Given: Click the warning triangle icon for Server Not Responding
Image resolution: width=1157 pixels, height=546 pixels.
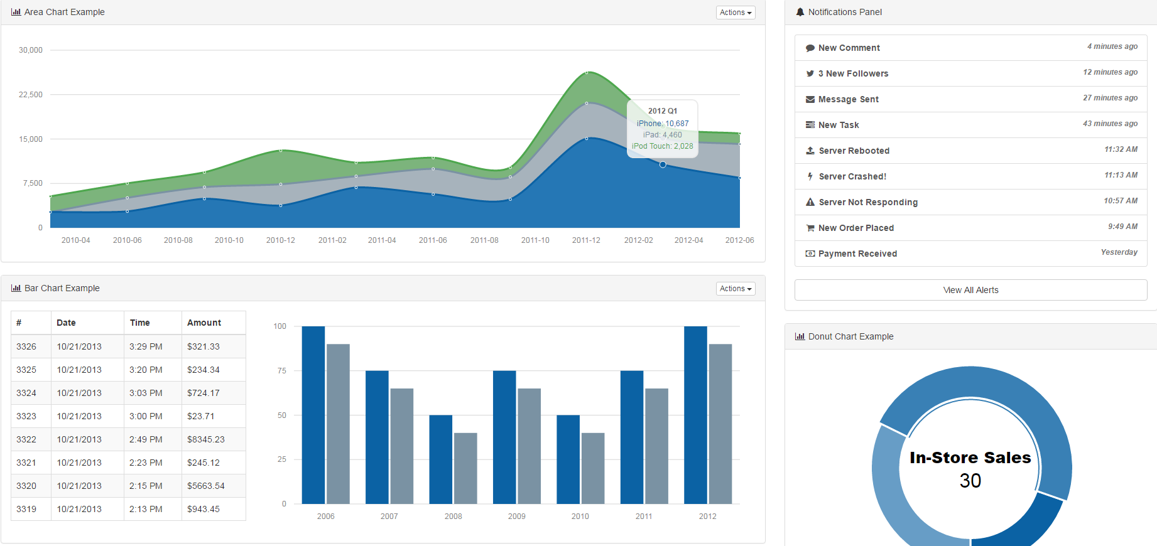Looking at the screenshot, I should pyautogui.click(x=810, y=202).
